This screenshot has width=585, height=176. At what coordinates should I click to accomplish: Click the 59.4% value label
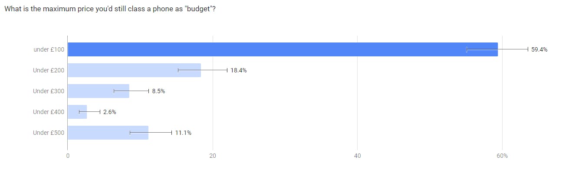pos(539,49)
